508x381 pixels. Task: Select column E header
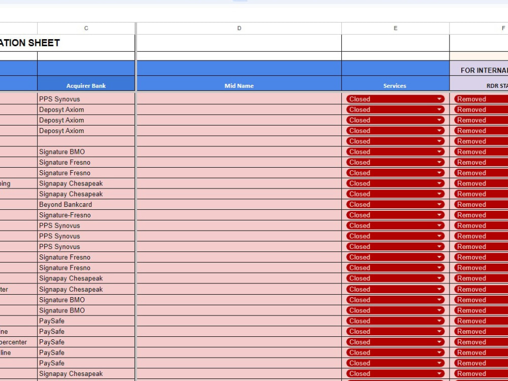[x=395, y=28]
